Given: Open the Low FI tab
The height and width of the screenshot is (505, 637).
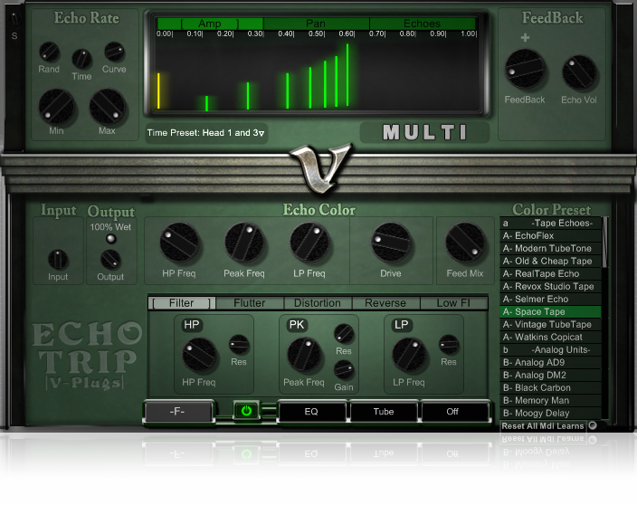Looking at the screenshot, I should (x=453, y=303).
